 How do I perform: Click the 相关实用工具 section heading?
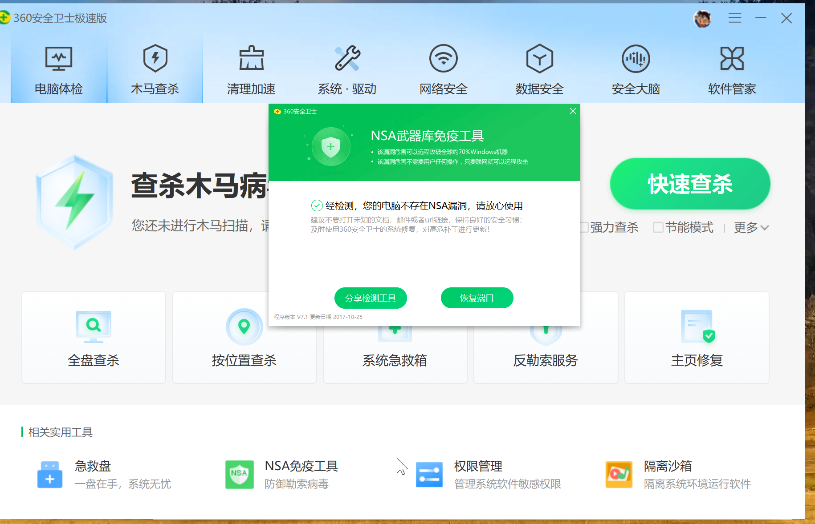(x=61, y=432)
